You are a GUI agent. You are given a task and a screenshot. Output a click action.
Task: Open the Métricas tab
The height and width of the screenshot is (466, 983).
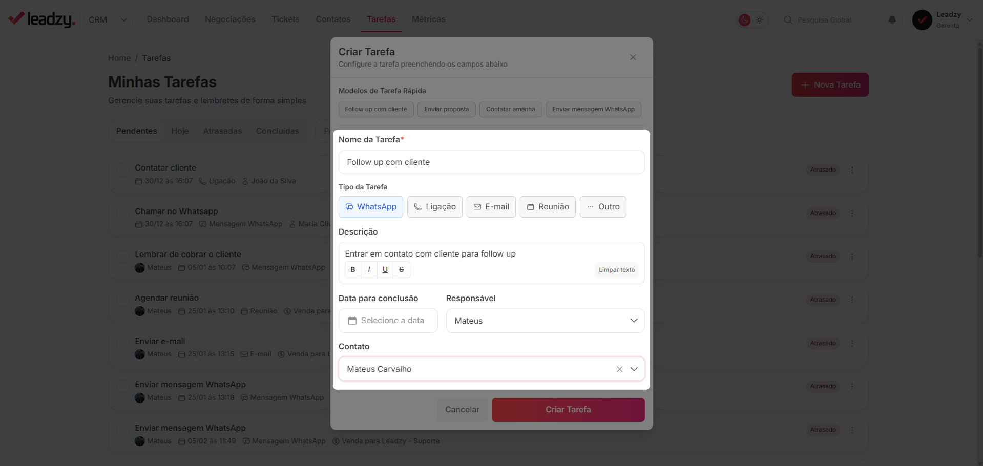click(428, 19)
